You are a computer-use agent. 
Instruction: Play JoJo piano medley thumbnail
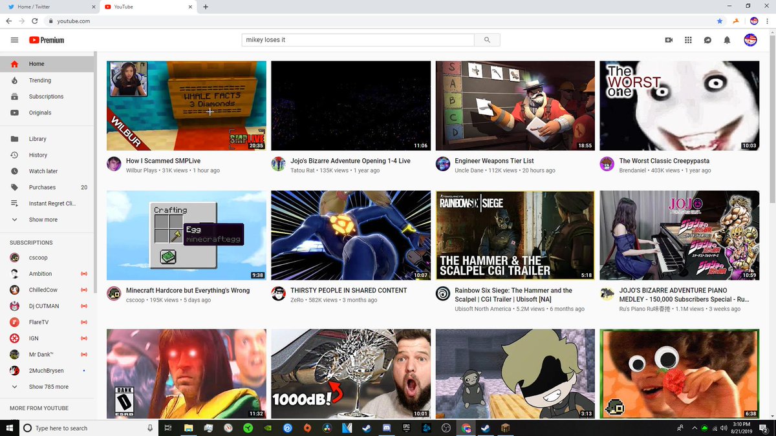pos(680,235)
